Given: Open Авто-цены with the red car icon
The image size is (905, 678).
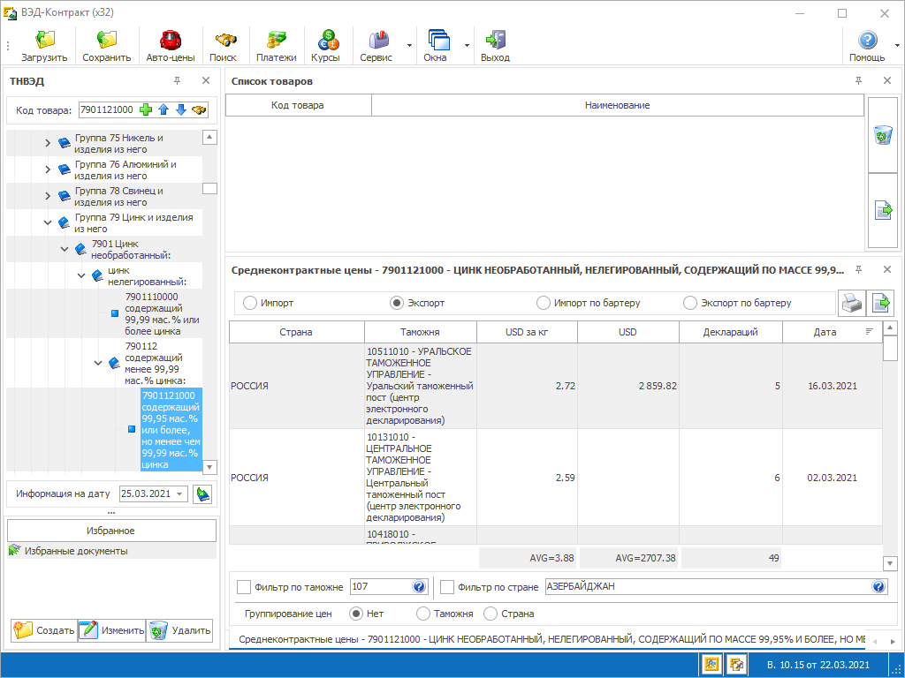Looking at the screenshot, I should pos(171,39).
